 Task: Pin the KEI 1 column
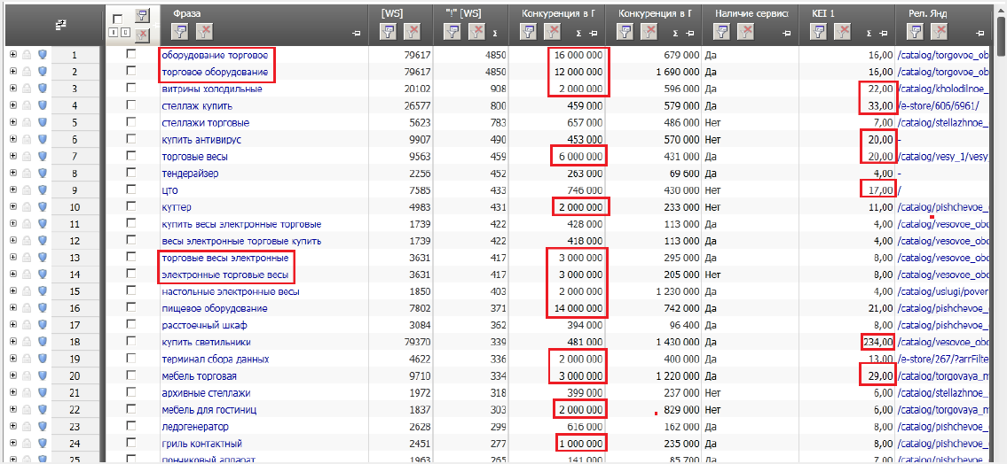click(x=883, y=33)
